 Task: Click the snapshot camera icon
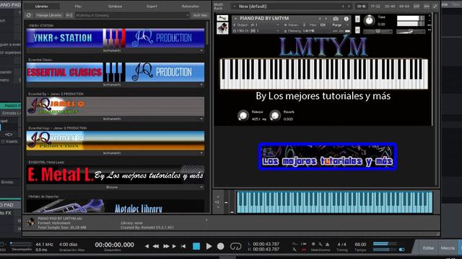point(336,19)
